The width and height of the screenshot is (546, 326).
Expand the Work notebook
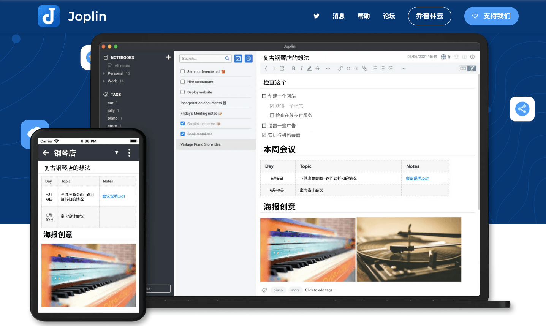(104, 81)
